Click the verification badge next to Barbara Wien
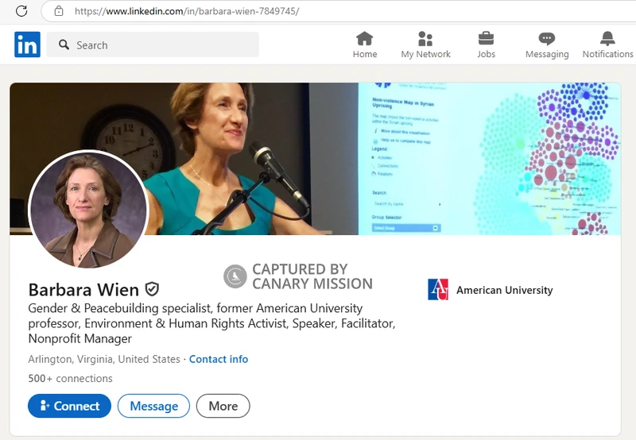Viewport: 636px width, 440px height. (152, 289)
